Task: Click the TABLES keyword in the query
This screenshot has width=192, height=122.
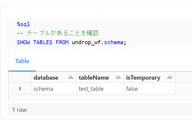Action: point(43,42)
